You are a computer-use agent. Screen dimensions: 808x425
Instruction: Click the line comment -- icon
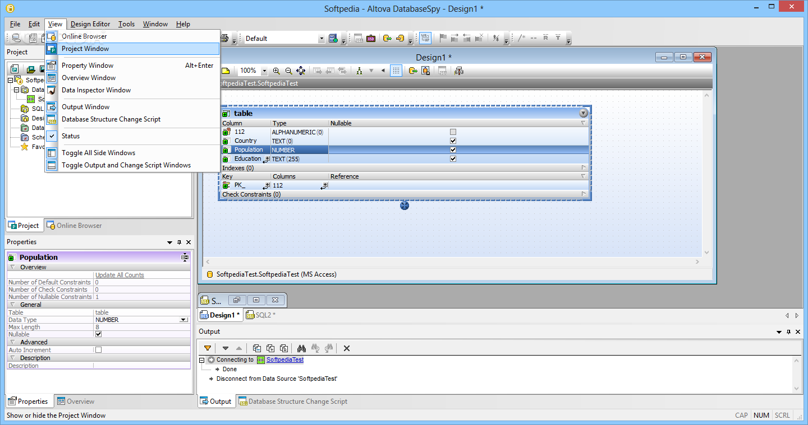coord(533,38)
